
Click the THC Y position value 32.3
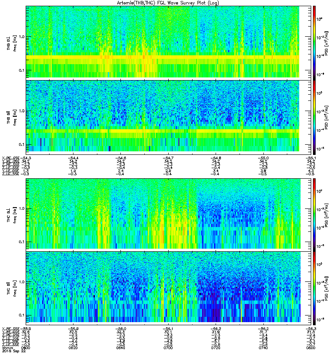point(121,332)
